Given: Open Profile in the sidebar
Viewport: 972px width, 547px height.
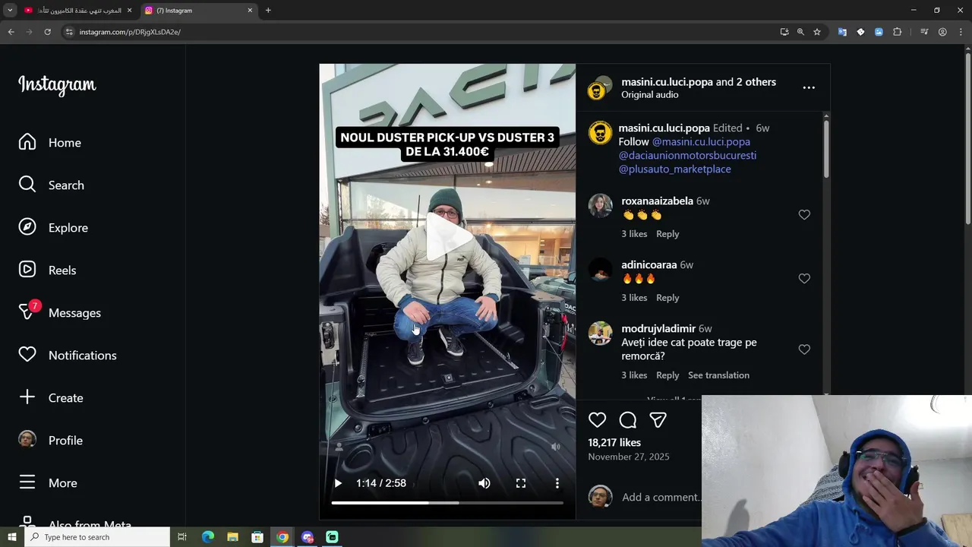Looking at the screenshot, I should tap(50, 441).
